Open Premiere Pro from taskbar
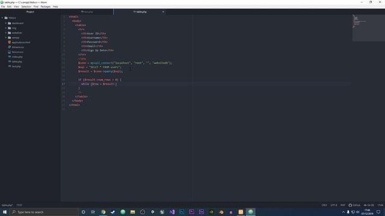 coord(191,212)
